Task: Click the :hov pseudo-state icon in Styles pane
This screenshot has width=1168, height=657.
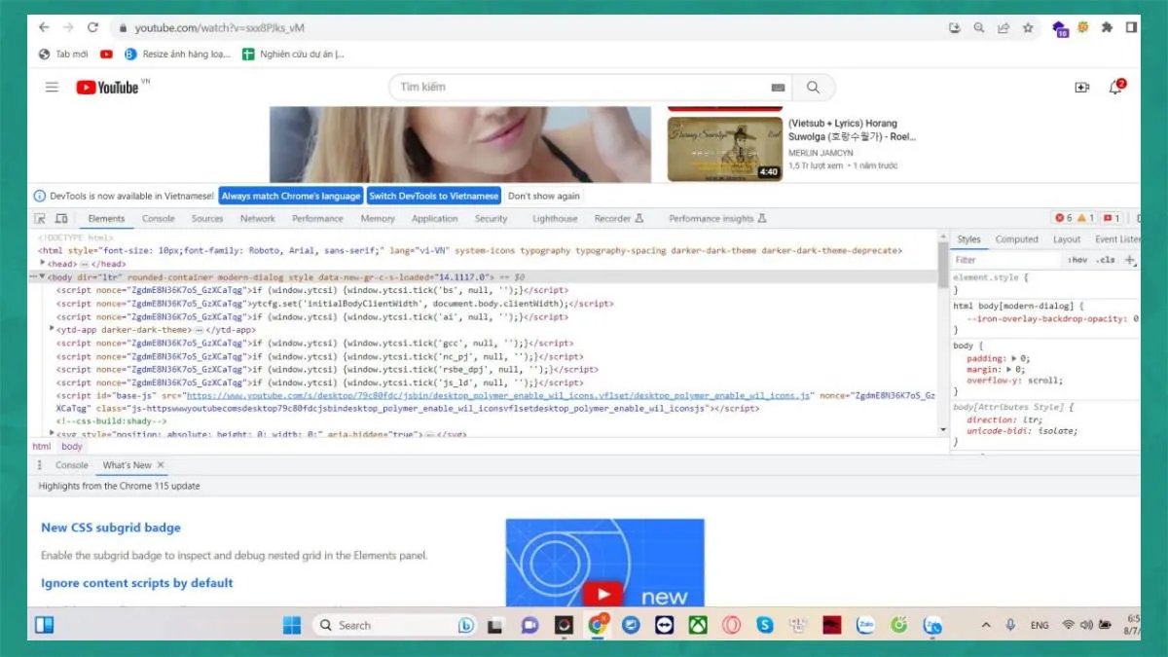Action: point(1078,260)
